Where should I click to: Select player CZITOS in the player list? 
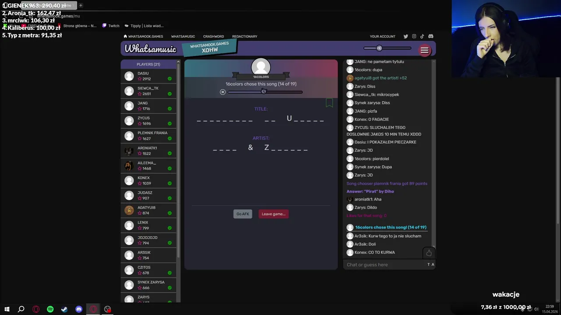click(x=149, y=270)
